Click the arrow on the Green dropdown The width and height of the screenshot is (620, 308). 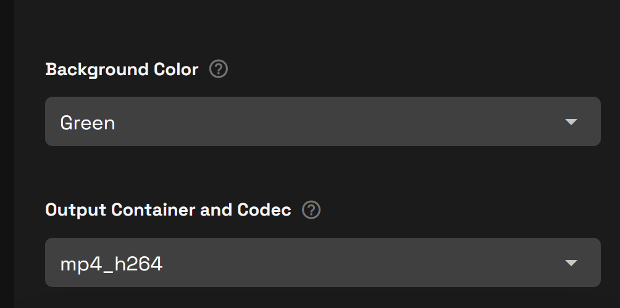point(571,122)
